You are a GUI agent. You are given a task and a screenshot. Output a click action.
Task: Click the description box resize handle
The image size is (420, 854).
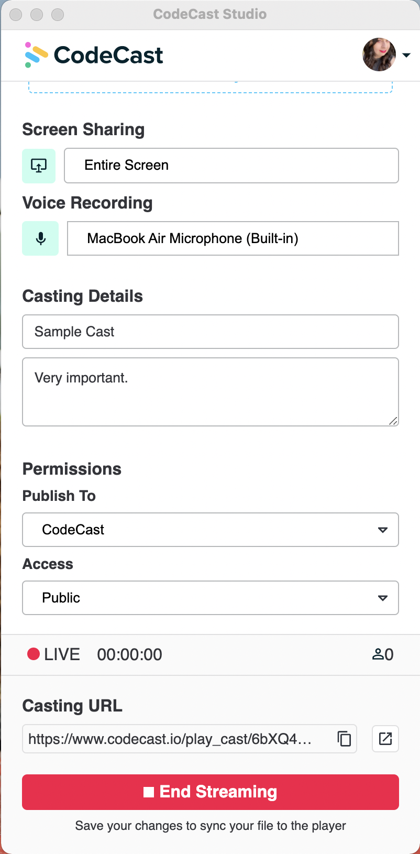[393, 421]
